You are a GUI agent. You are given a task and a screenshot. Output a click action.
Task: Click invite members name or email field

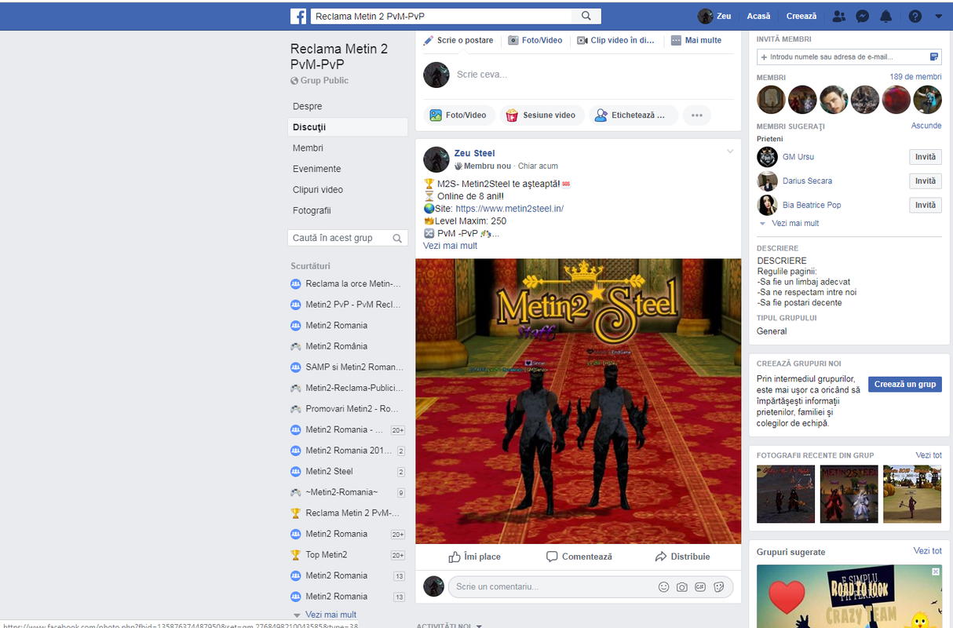tap(849, 57)
